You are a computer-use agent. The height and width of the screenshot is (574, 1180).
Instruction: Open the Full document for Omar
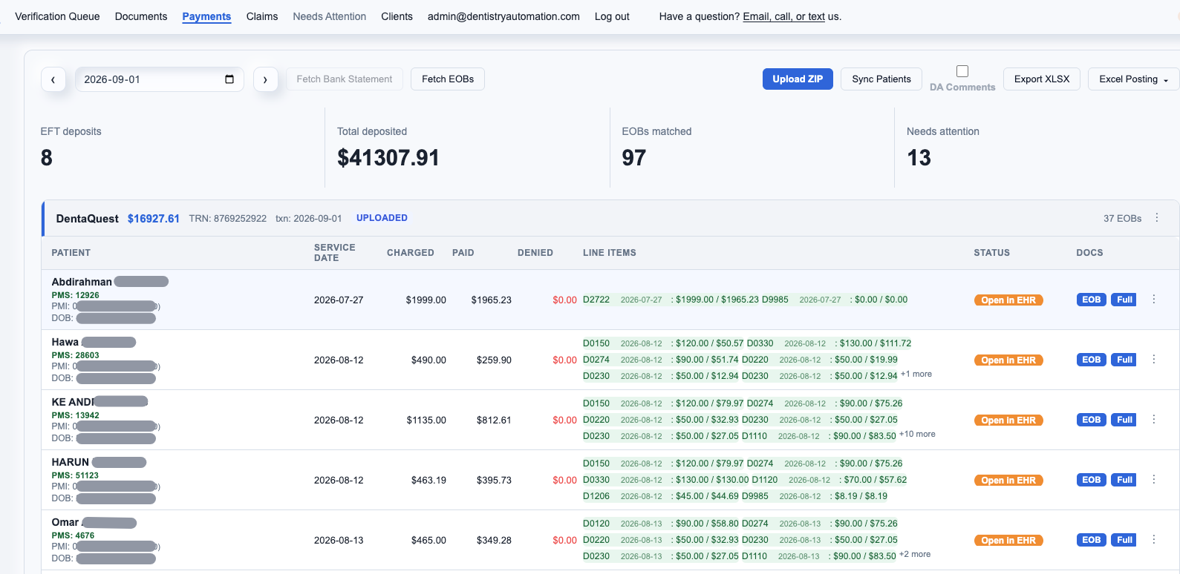pos(1124,540)
